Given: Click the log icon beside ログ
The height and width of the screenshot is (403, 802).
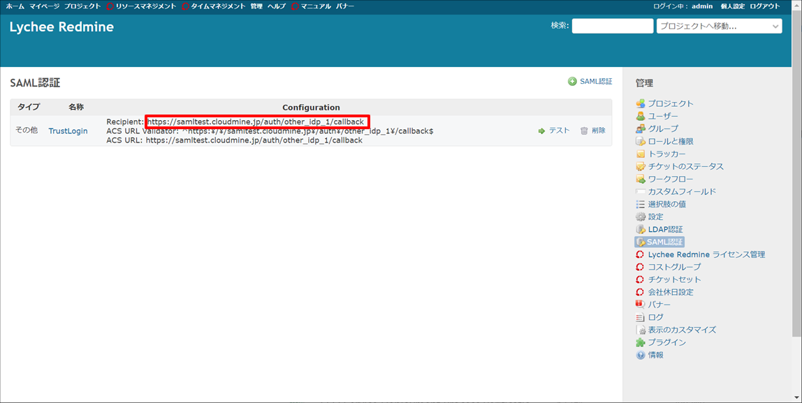Looking at the screenshot, I should coord(640,317).
